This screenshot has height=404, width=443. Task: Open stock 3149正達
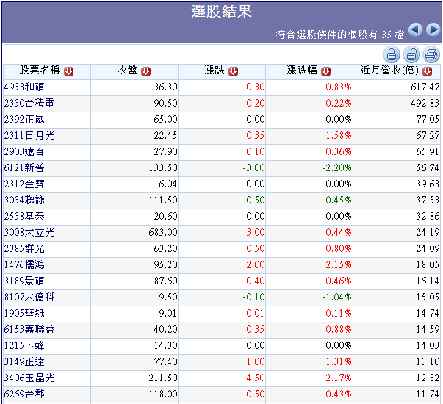pyautogui.click(x=24, y=361)
